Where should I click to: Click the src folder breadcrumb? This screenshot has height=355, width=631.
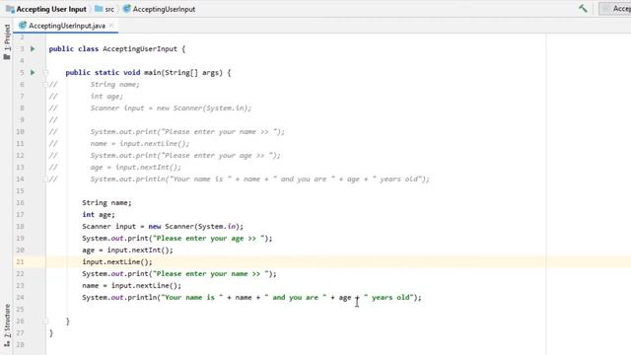click(x=105, y=9)
